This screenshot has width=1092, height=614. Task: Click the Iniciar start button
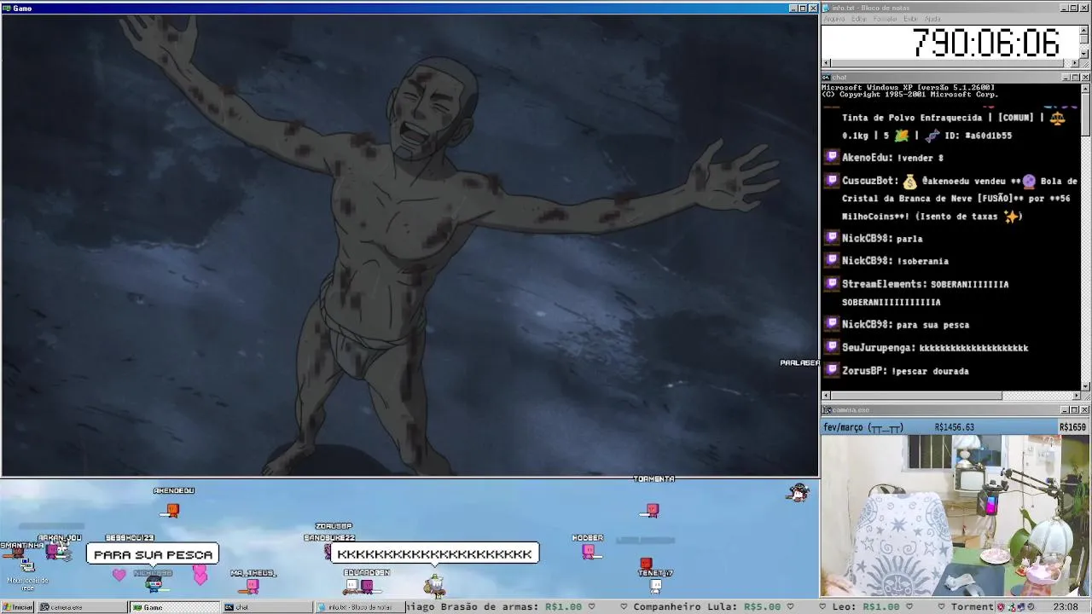click(17, 607)
